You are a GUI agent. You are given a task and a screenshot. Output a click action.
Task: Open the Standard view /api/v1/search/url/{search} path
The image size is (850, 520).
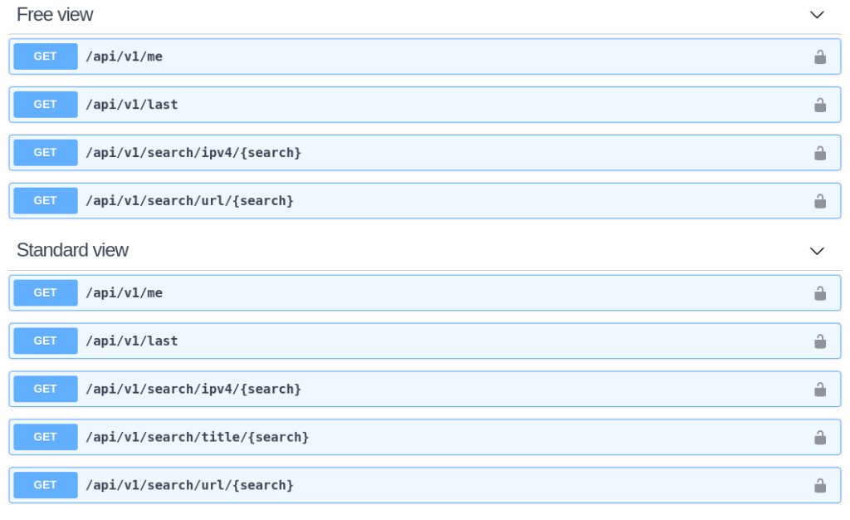[189, 485]
